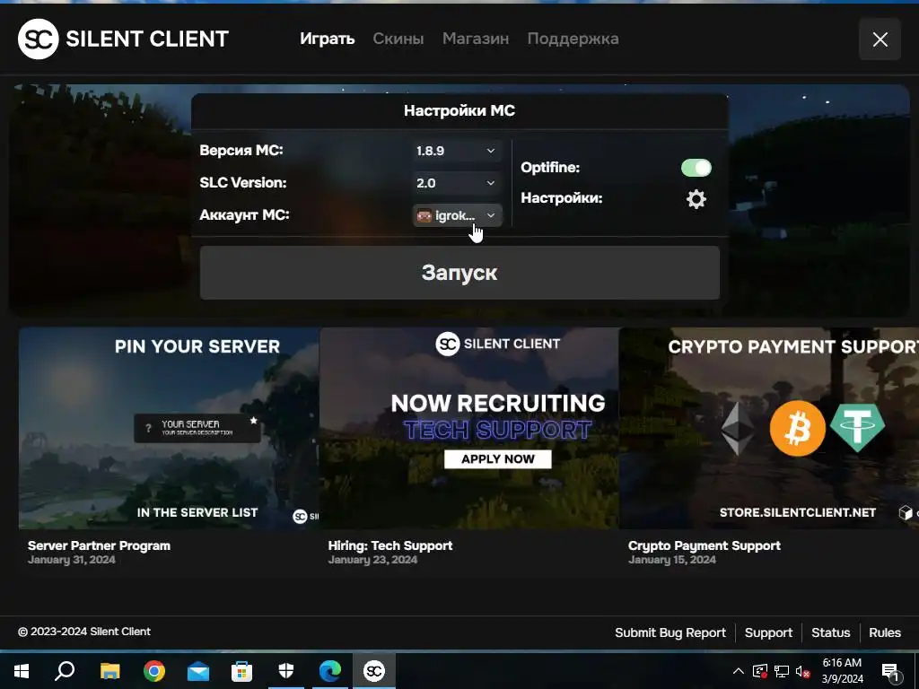Image resolution: width=919 pixels, height=689 pixels.
Task: Open Windows Security shield in taskbar
Action: pos(286,671)
